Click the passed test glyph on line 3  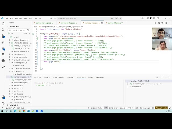(33, 34)
